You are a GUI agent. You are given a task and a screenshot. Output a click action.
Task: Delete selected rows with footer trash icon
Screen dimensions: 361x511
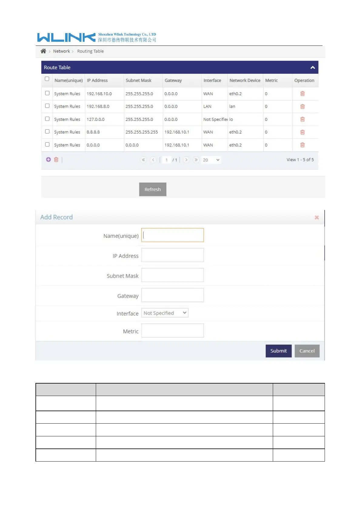coord(56,160)
